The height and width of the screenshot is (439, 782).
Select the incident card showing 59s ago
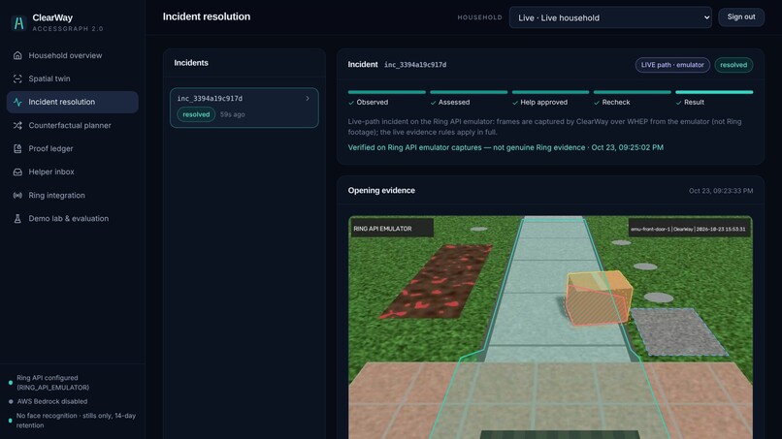pyautogui.click(x=244, y=108)
